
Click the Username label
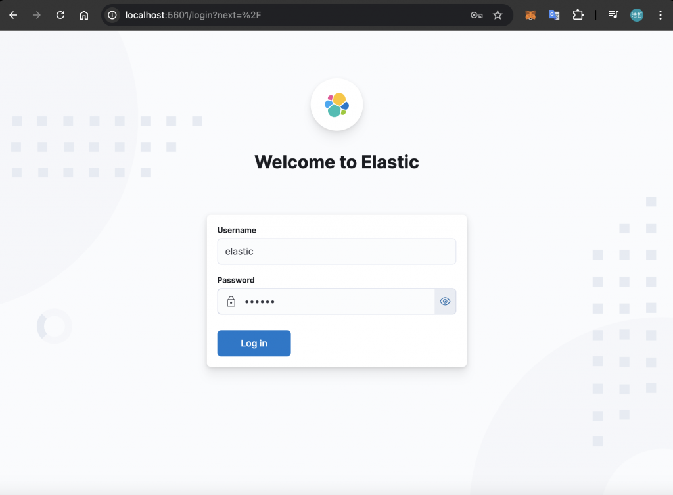(237, 230)
